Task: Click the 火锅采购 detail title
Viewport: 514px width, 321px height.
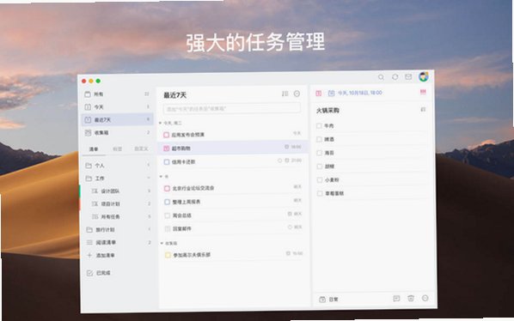Action: click(327, 111)
